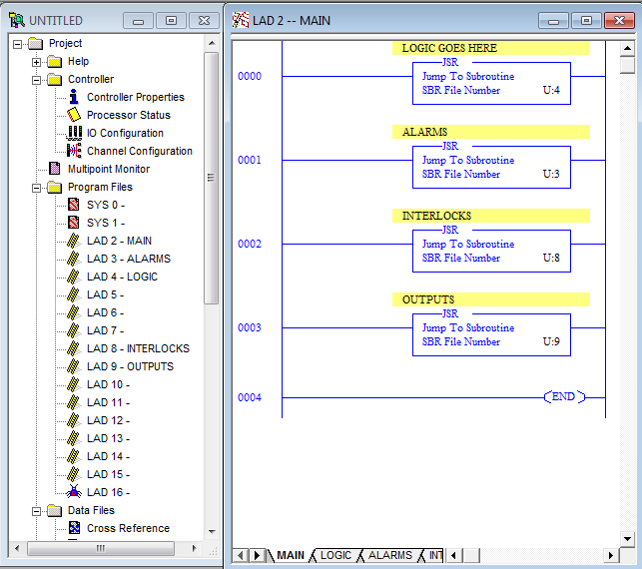
Task: Click the LAD 2 - MAIN ladder icon
Action: pyautogui.click(x=73, y=241)
